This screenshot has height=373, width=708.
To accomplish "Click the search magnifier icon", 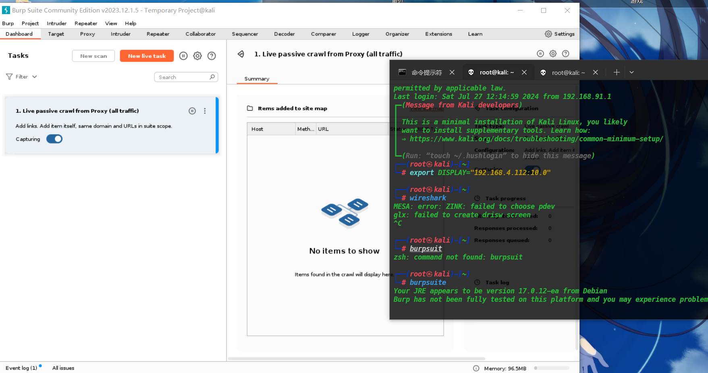I will 212,77.
